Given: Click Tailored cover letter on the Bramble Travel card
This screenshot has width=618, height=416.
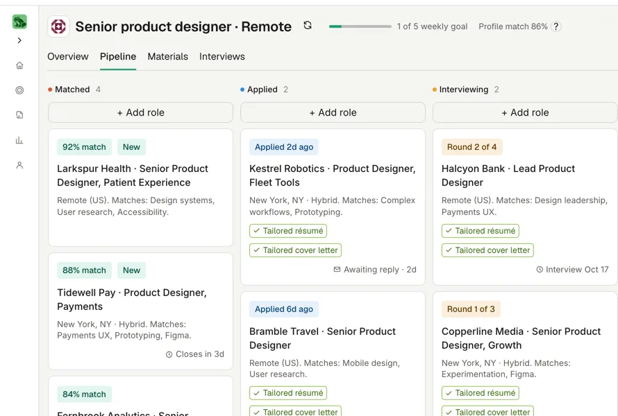Looking at the screenshot, I should click(296, 412).
